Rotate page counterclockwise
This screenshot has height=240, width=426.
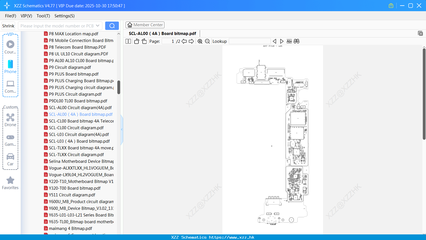click(136, 41)
